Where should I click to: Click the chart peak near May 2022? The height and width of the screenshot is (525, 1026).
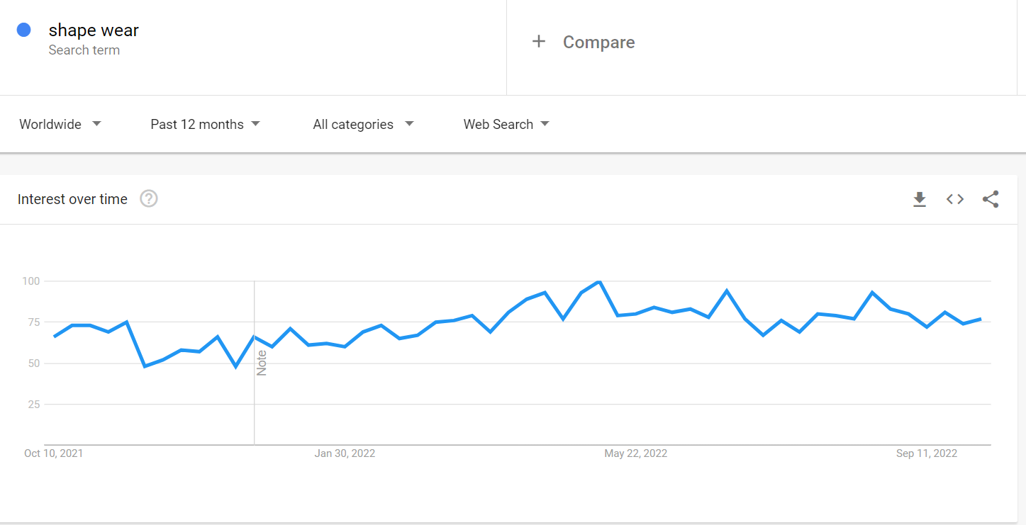click(x=600, y=282)
